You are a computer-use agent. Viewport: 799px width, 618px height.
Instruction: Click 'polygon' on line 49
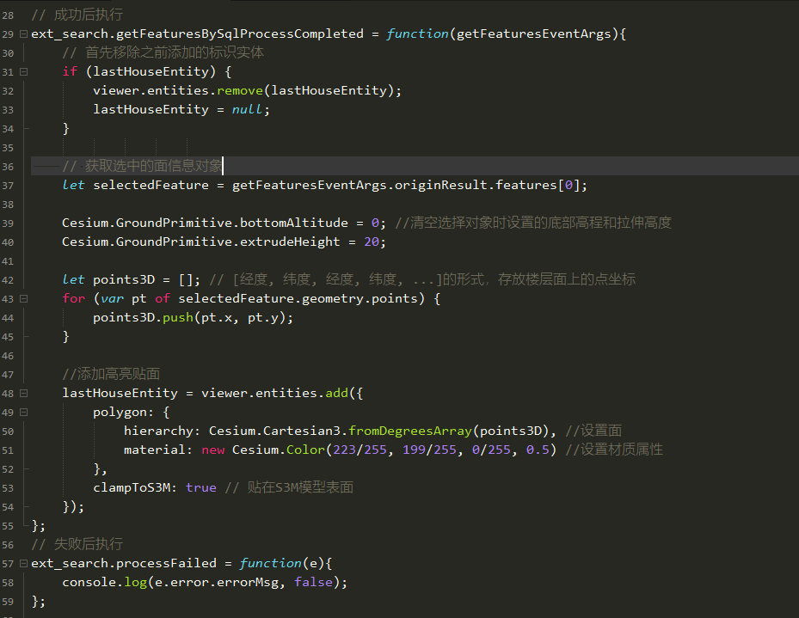pos(120,413)
